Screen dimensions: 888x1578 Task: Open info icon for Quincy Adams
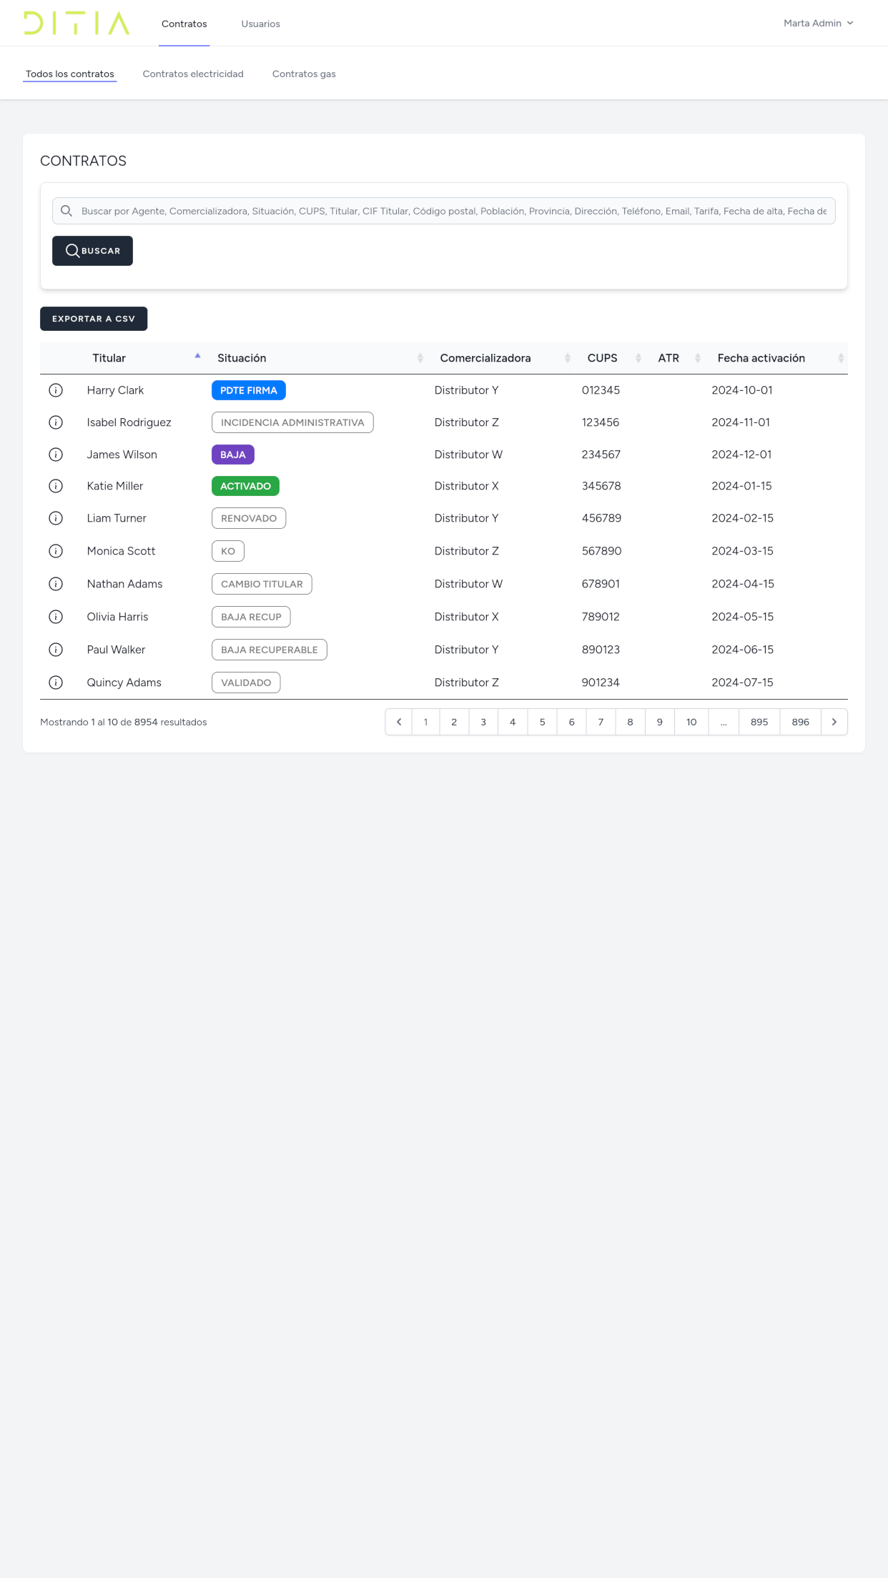coord(56,683)
